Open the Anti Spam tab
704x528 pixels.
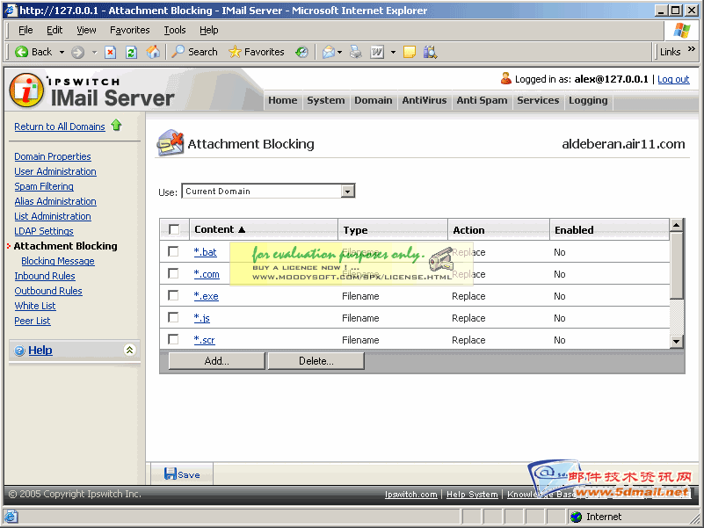[x=482, y=100]
